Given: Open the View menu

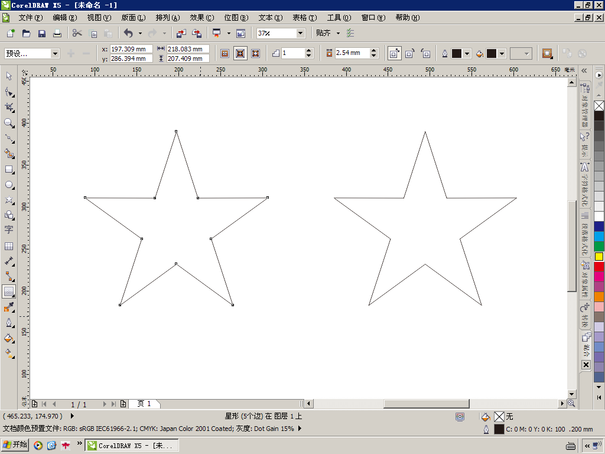Looking at the screenshot, I should pos(99,18).
